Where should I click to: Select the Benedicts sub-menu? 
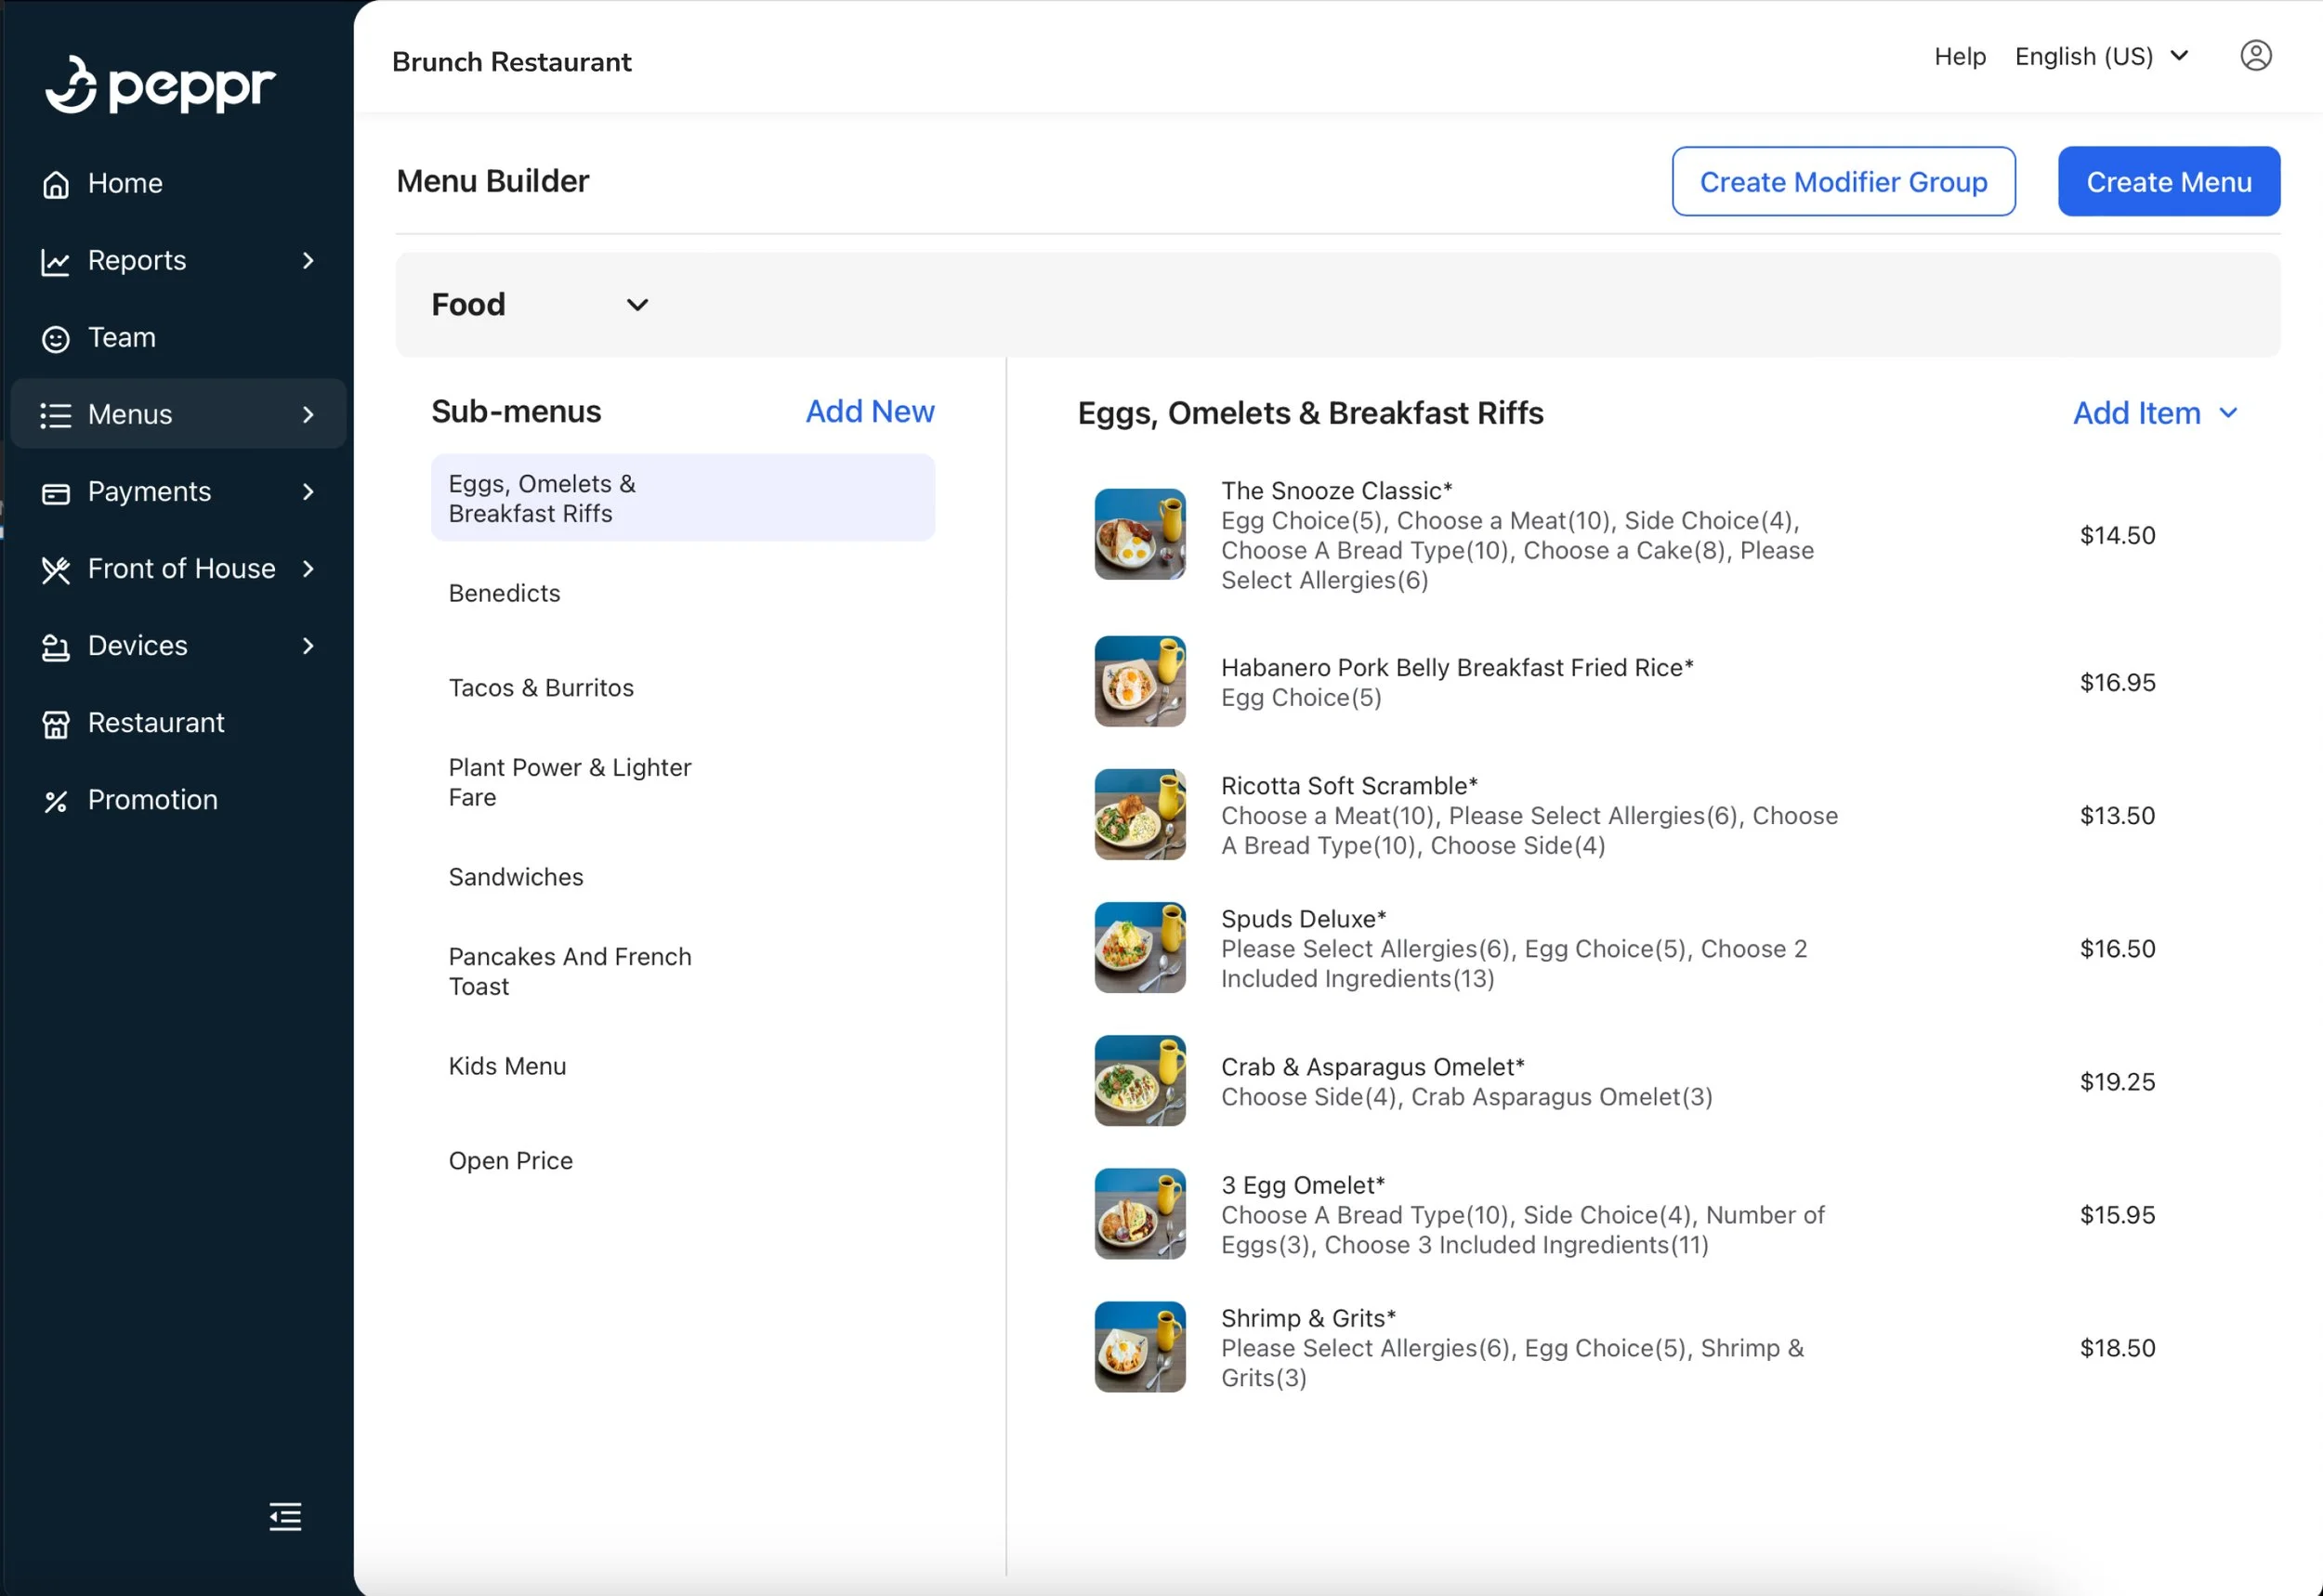click(504, 593)
